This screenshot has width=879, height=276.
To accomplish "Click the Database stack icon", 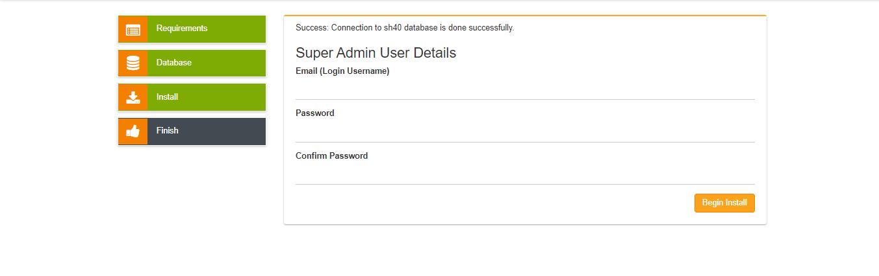I will pyautogui.click(x=133, y=63).
